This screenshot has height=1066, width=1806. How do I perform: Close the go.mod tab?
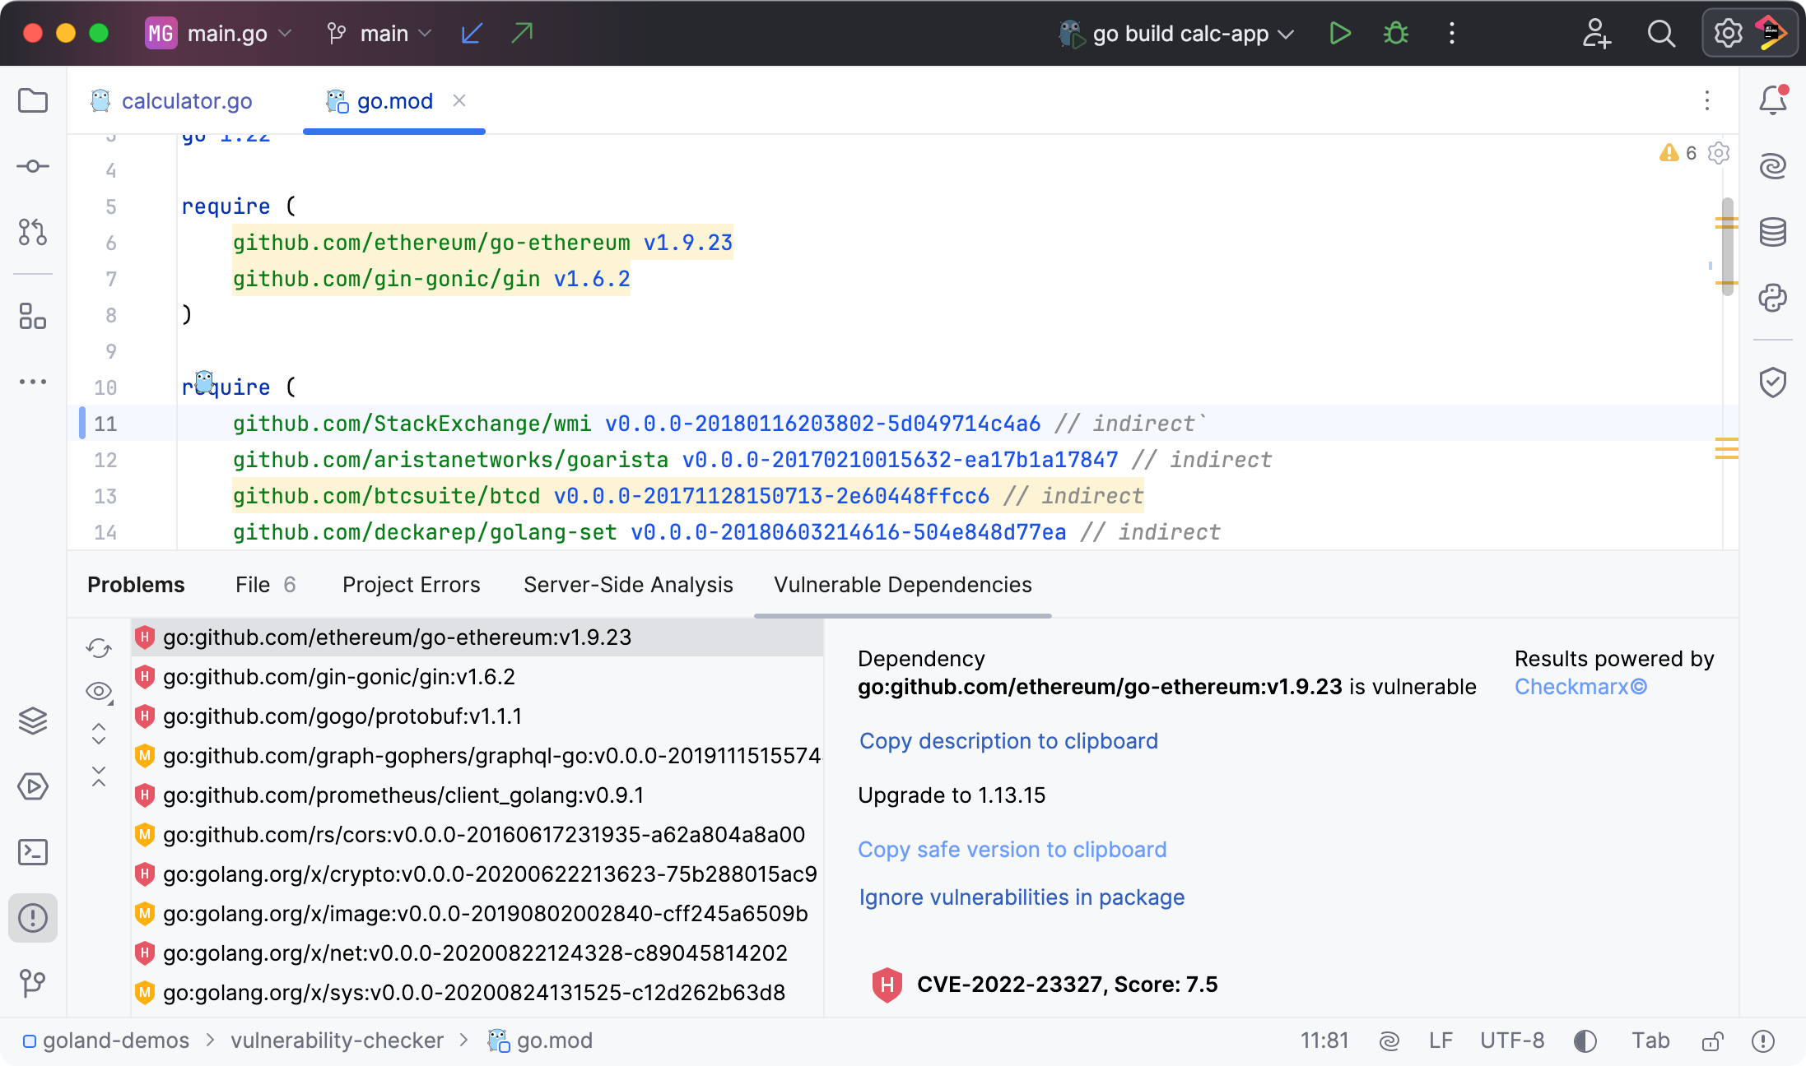[459, 100]
